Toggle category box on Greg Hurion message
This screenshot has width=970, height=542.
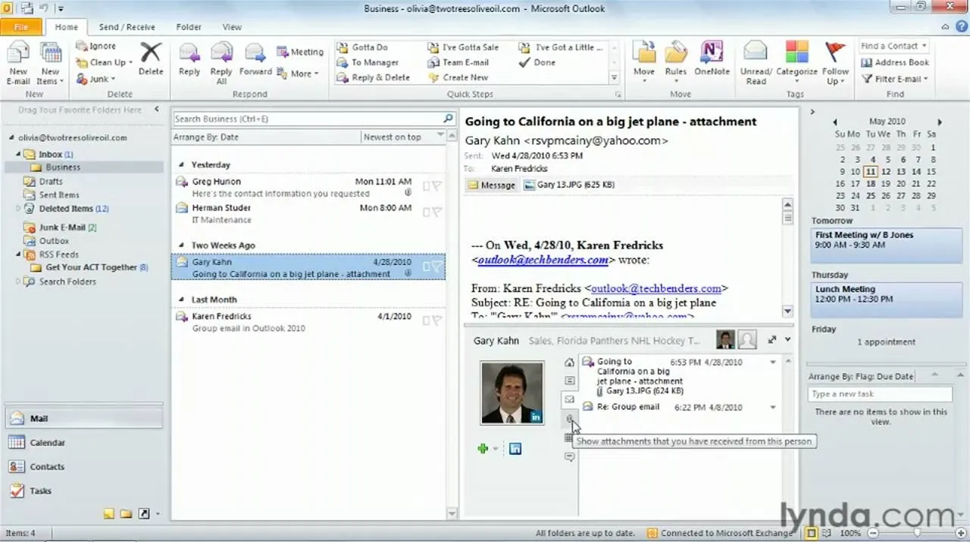(427, 186)
